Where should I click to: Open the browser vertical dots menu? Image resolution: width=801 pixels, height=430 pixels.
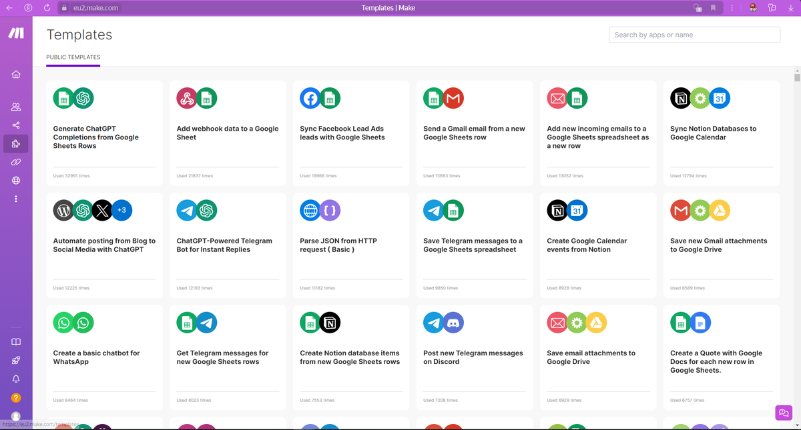tap(732, 8)
